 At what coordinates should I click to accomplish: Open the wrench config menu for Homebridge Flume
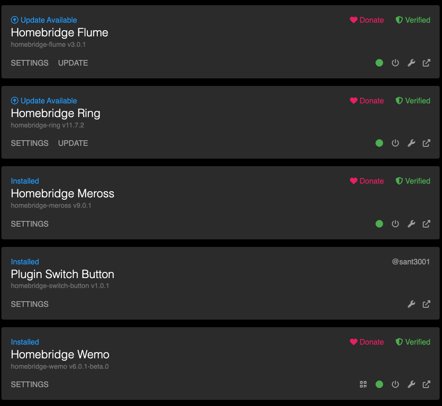click(x=411, y=63)
